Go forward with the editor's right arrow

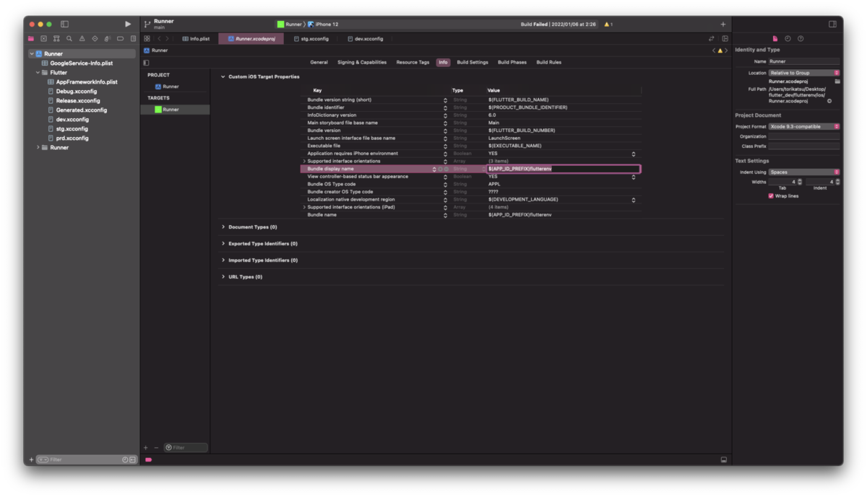168,39
